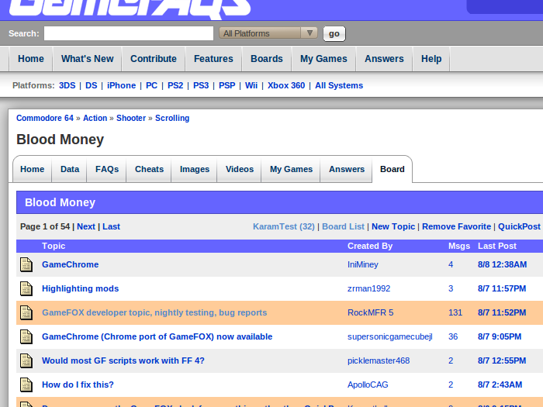
Task: View the picklemaster468 user profile
Action: (x=379, y=361)
